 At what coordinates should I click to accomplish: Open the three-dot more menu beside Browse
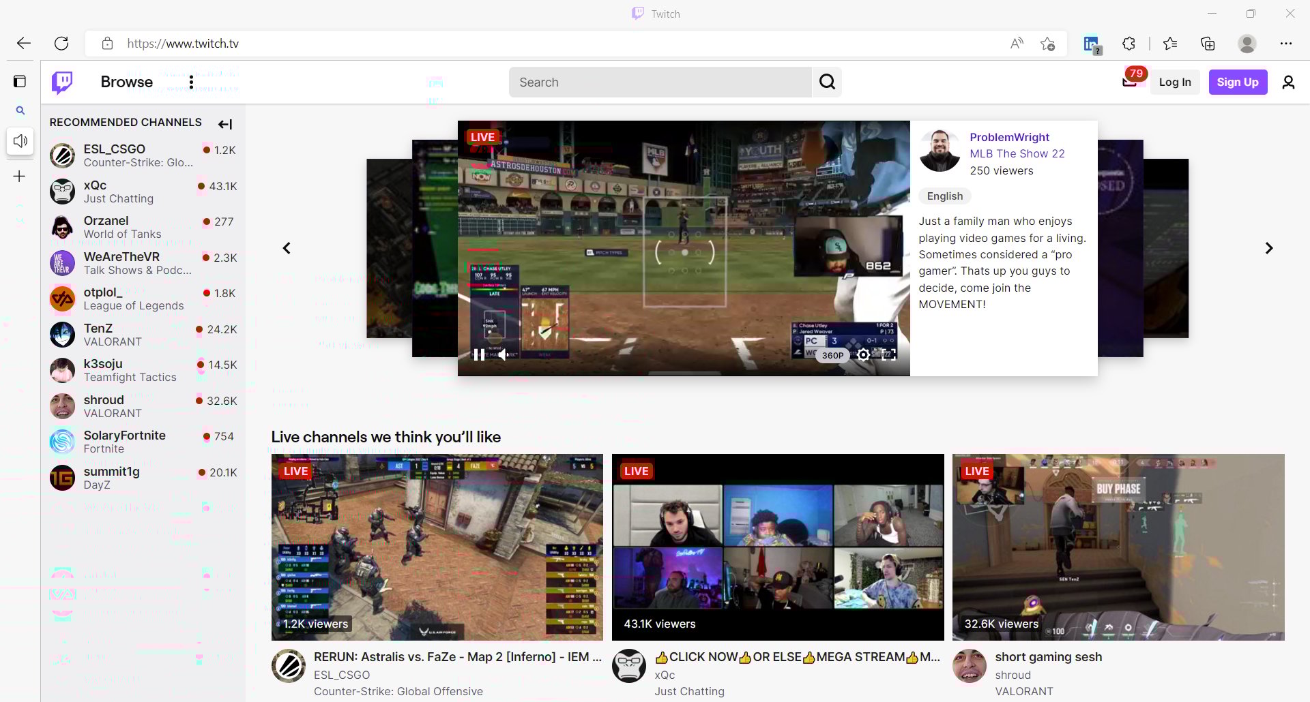click(191, 82)
